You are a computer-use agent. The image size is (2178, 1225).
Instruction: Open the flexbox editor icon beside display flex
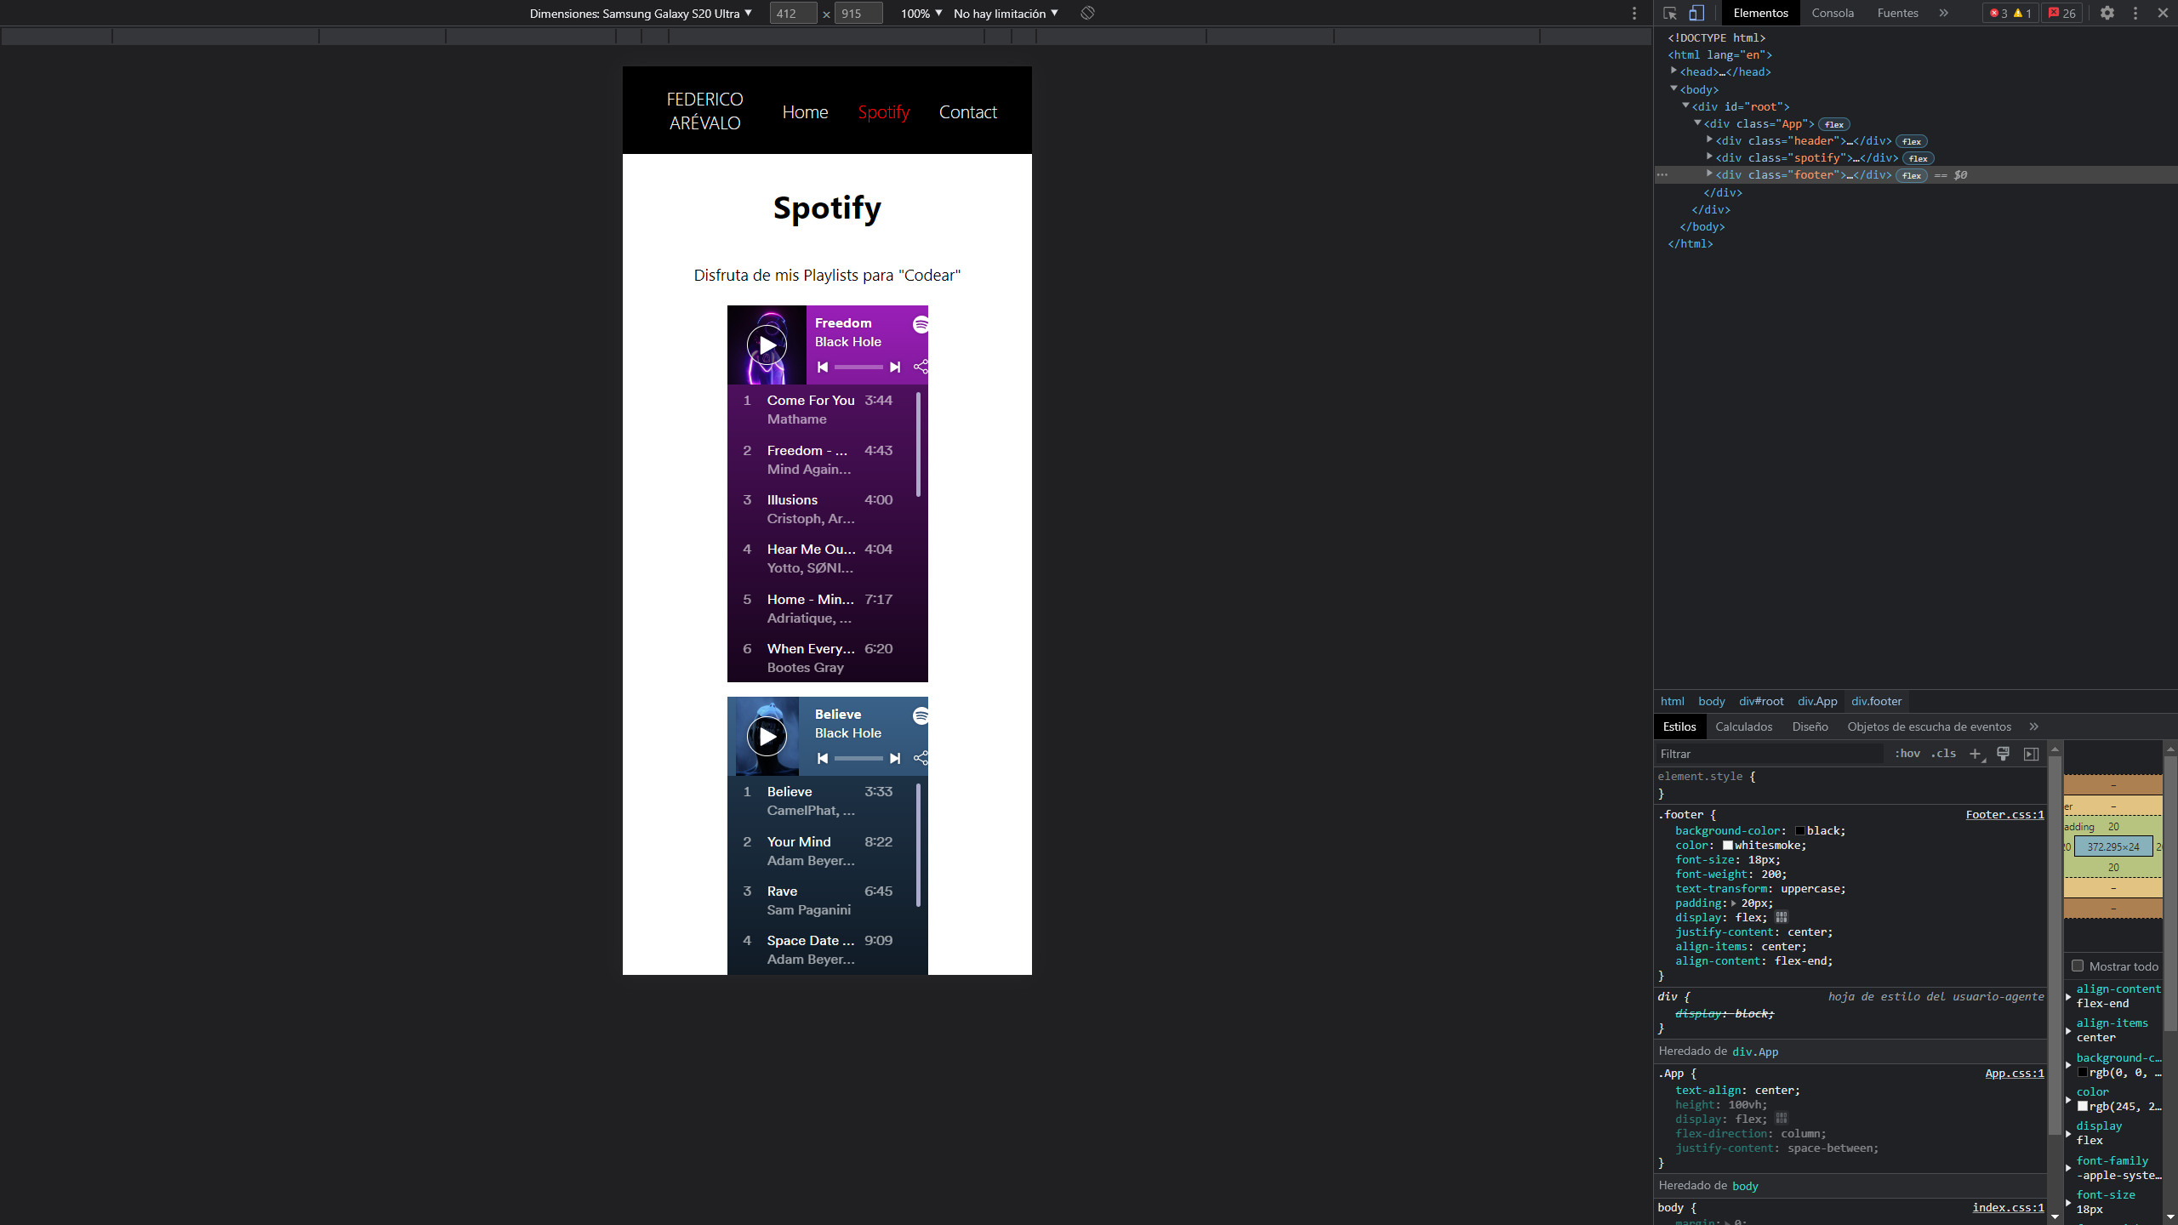(x=1782, y=917)
